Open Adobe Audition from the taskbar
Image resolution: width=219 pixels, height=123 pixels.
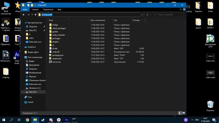pyautogui.click(x=66, y=120)
